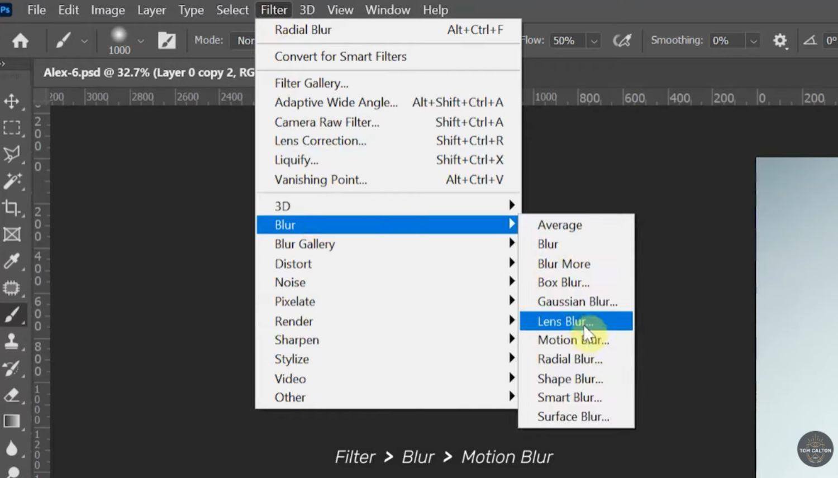Expand the Noise submenu
The height and width of the screenshot is (478, 838).
[x=388, y=283]
